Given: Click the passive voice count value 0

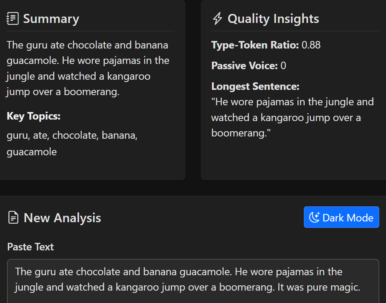Looking at the screenshot, I should (x=283, y=66).
